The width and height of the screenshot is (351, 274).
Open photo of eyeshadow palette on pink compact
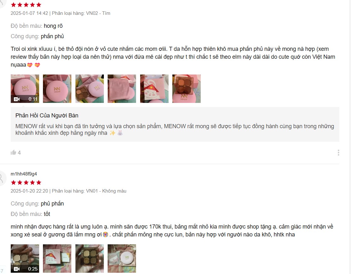pos(187,89)
